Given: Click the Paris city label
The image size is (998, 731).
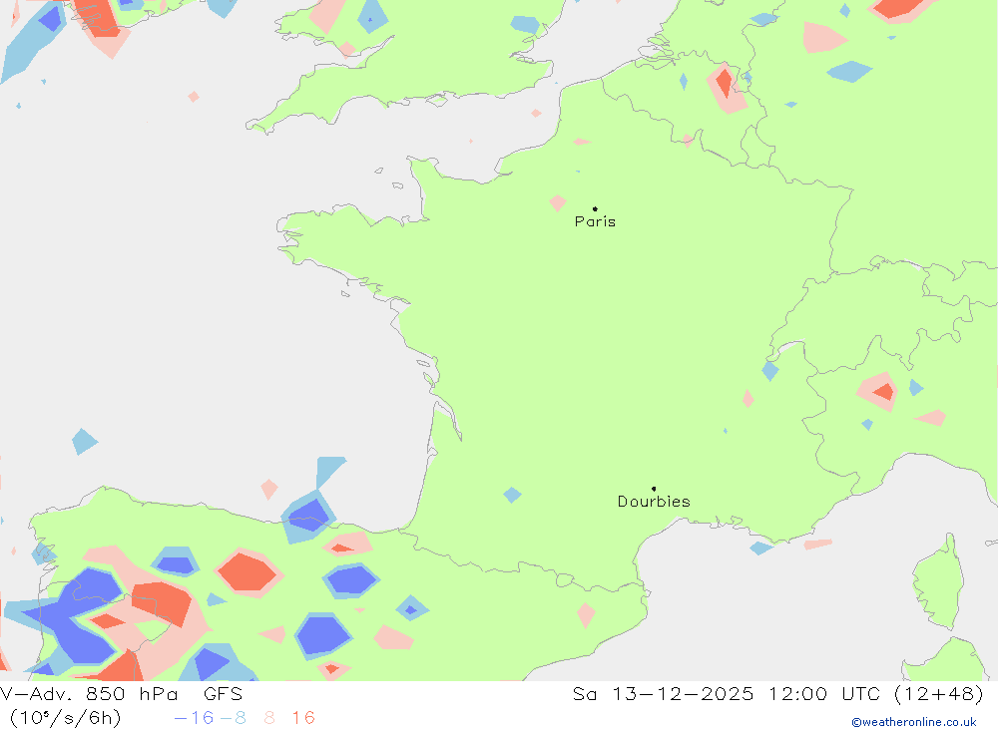Looking at the screenshot, I should click(x=595, y=221).
